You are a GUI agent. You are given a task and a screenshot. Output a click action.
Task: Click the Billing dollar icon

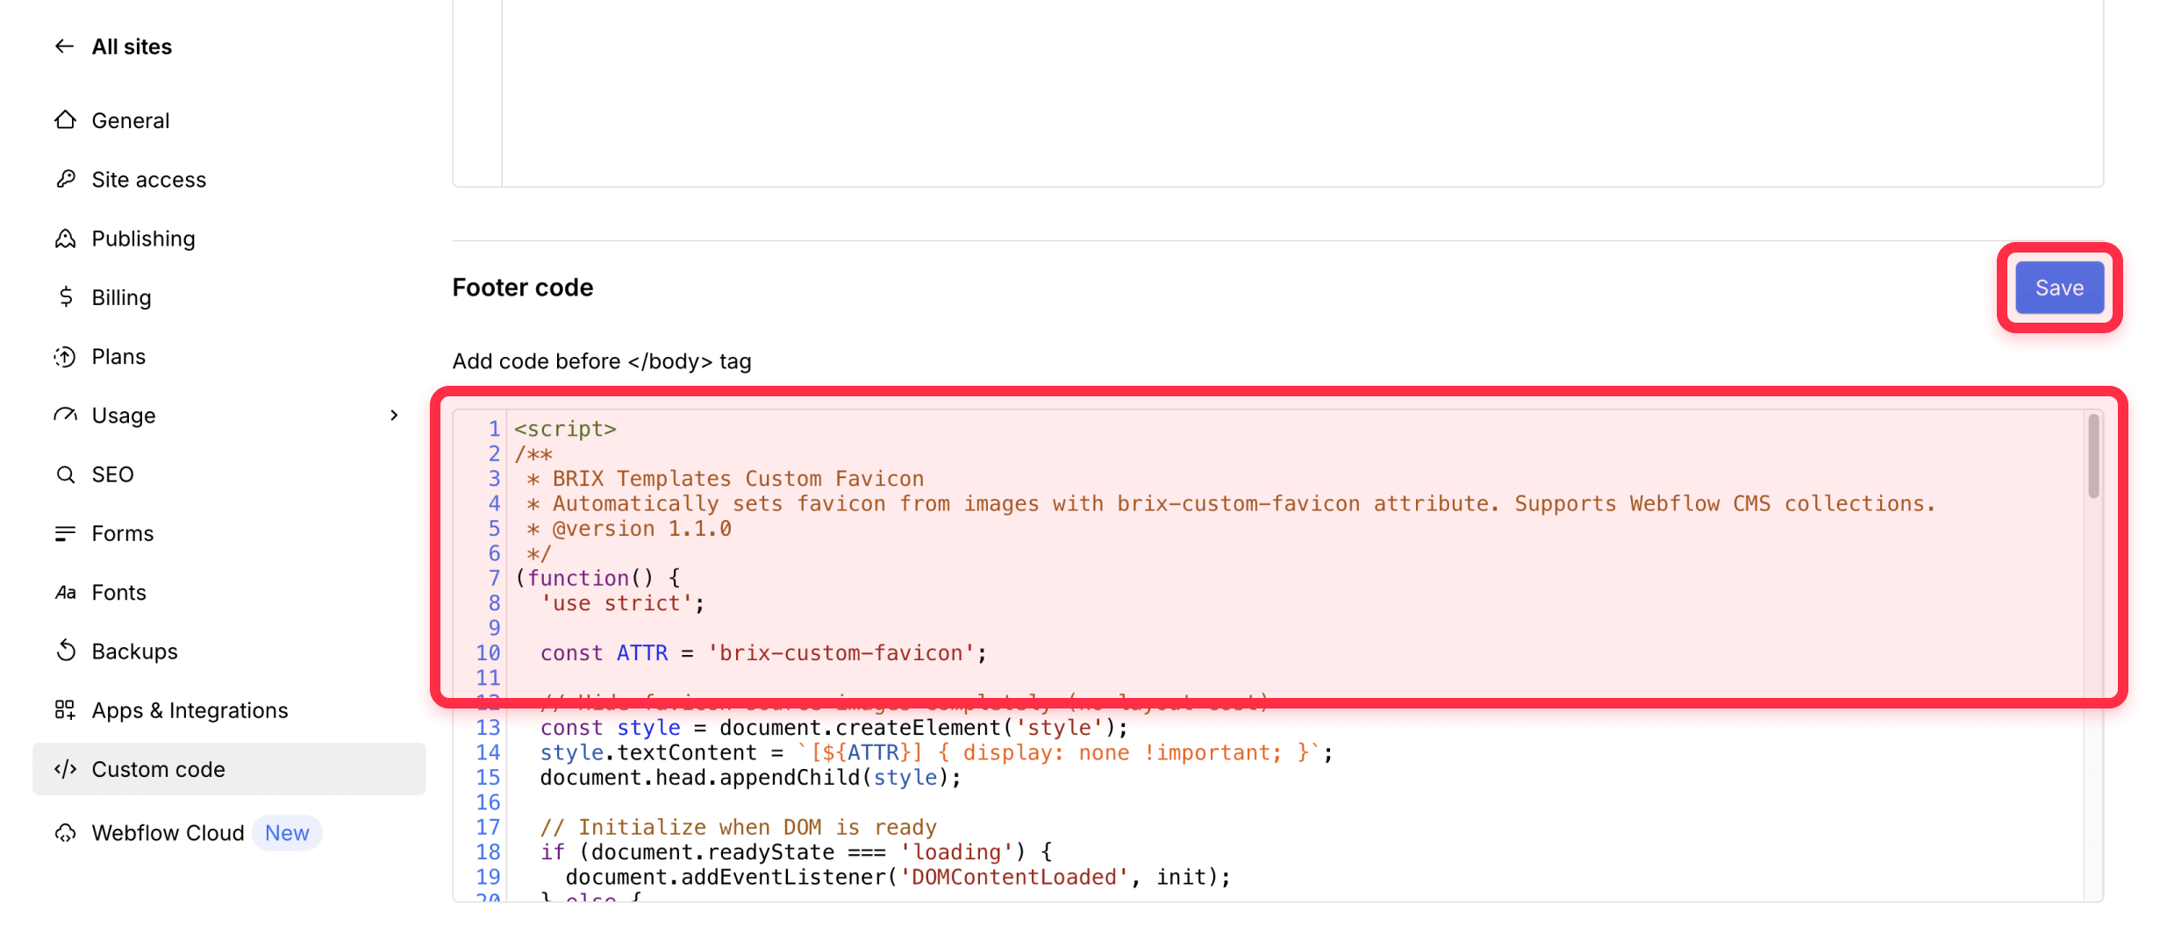coord(66,297)
